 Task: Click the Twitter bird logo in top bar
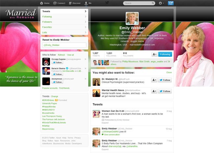click(x=107, y=3)
